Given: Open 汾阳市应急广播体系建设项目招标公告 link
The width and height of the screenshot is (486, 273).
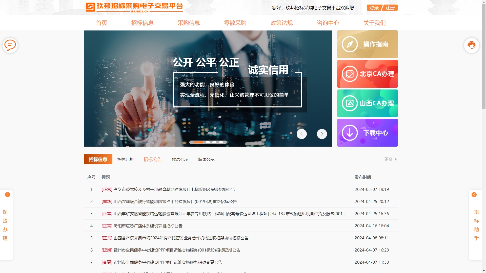Looking at the screenshot, I should coord(148,226).
